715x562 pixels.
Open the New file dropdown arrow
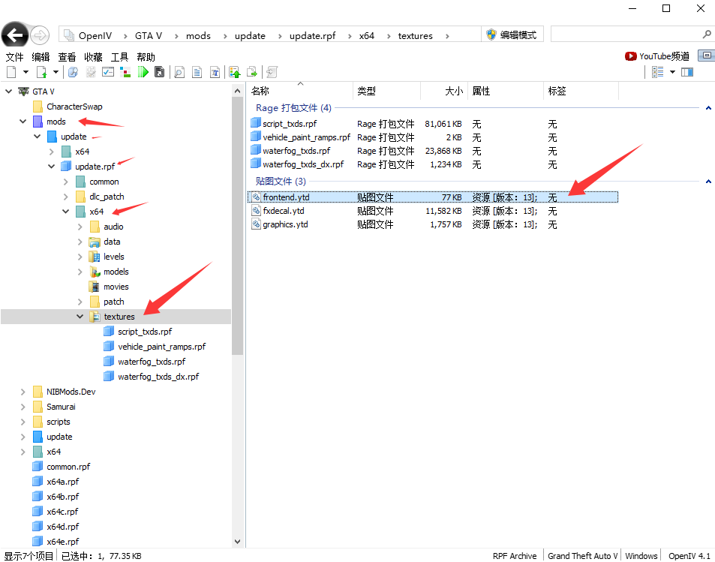pyautogui.click(x=26, y=72)
